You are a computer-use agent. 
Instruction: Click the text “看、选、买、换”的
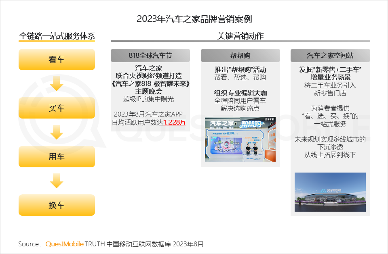pos(330,116)
